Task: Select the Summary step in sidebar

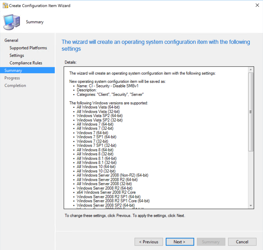Action: [x=27, y=70]
